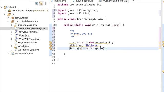The image size is (164, 92).
Task: Select Word.java in Package Explorer
Action: click(x=23, y=46)
